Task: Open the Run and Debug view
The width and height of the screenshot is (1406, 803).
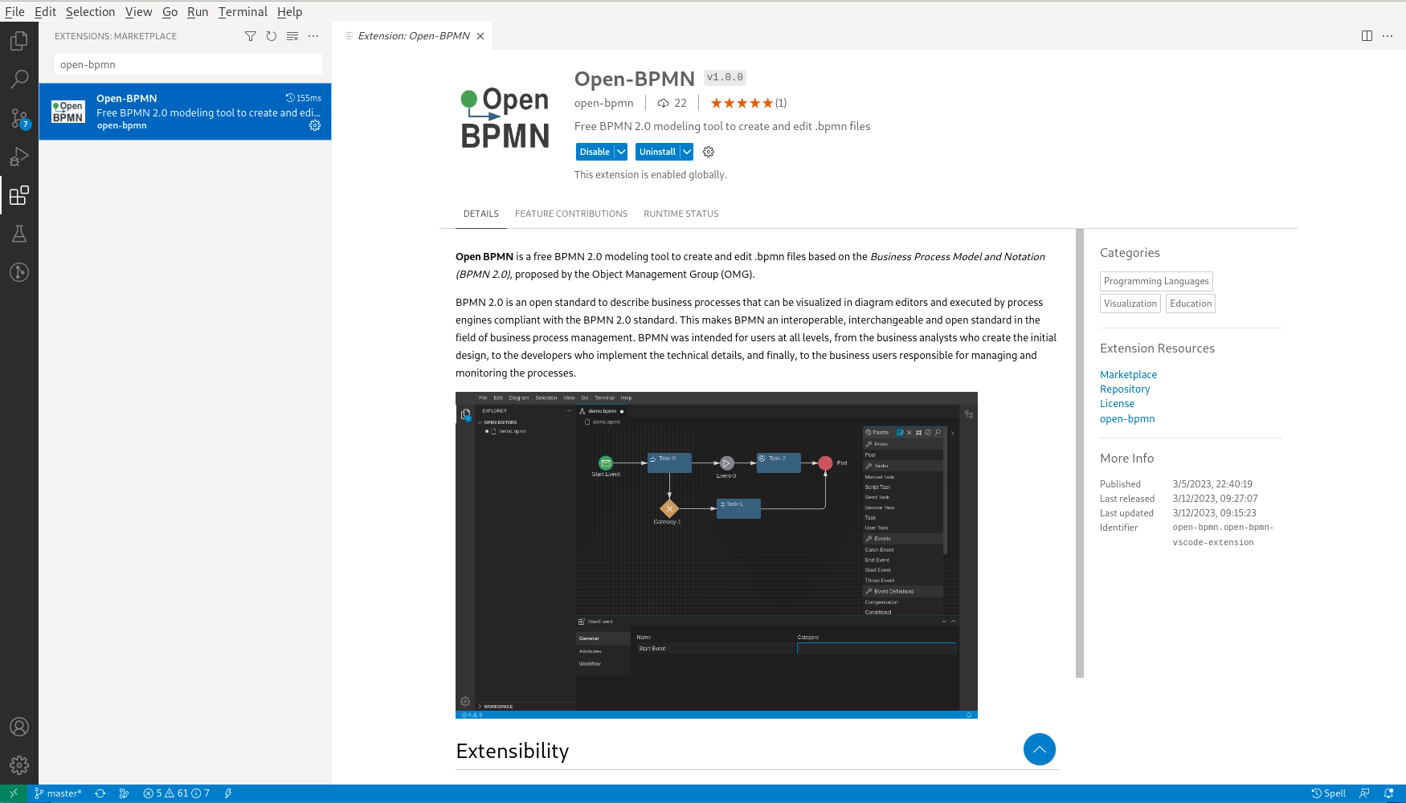Action: tap(19, 157)
